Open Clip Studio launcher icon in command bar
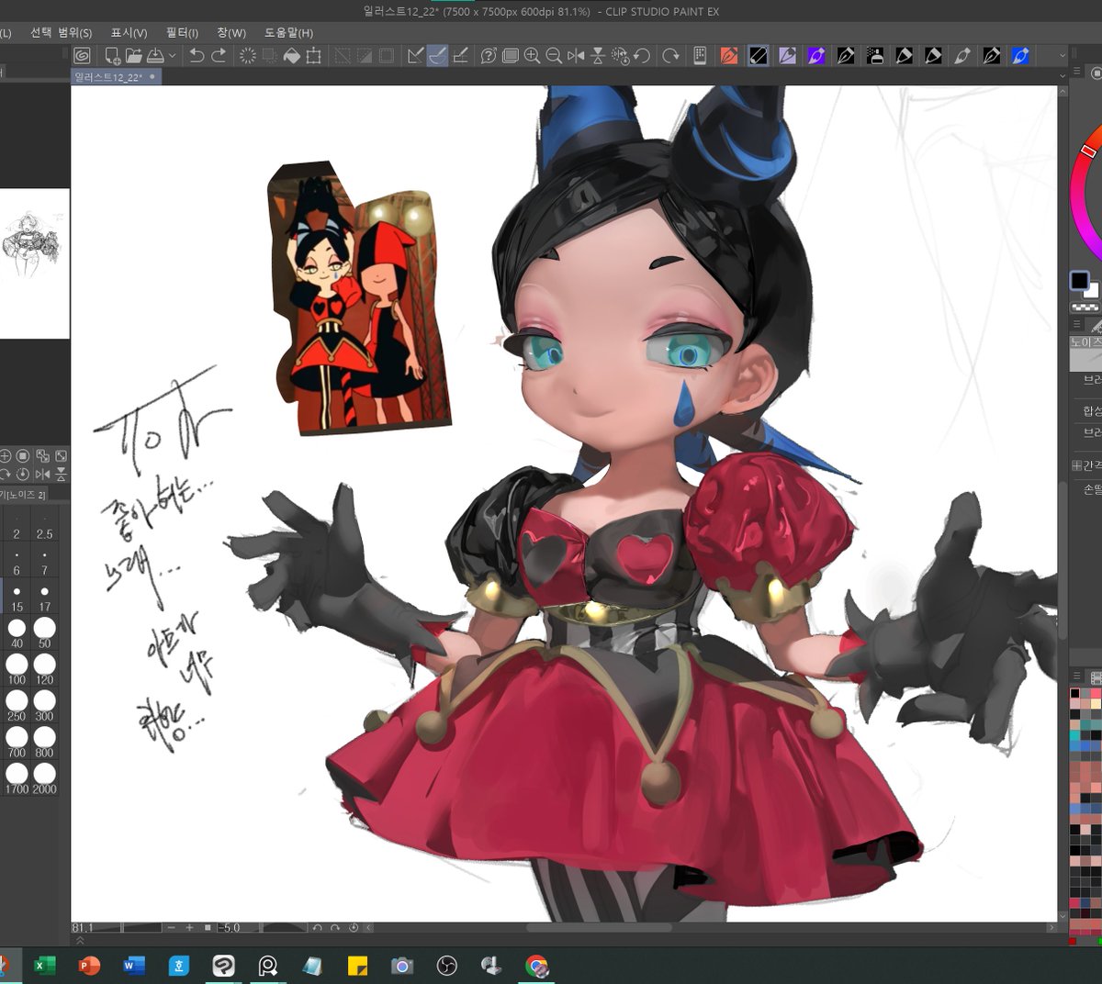The width and height of the screenshot is (1102, 984). tap(82, 56)
